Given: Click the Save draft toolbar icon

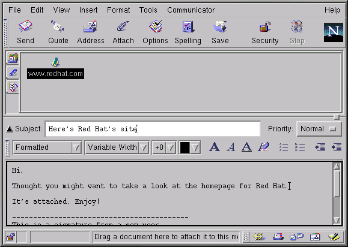Looking at the screenshot, I should (220, 27).
